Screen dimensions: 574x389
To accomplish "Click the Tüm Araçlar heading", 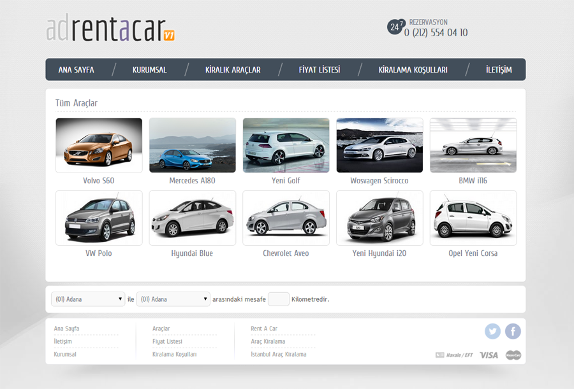I will (x=76, y=103).
